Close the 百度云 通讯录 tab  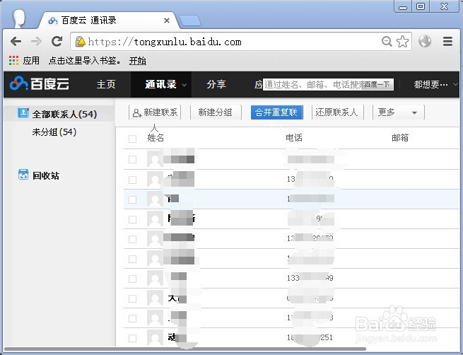tap(167, 21)
